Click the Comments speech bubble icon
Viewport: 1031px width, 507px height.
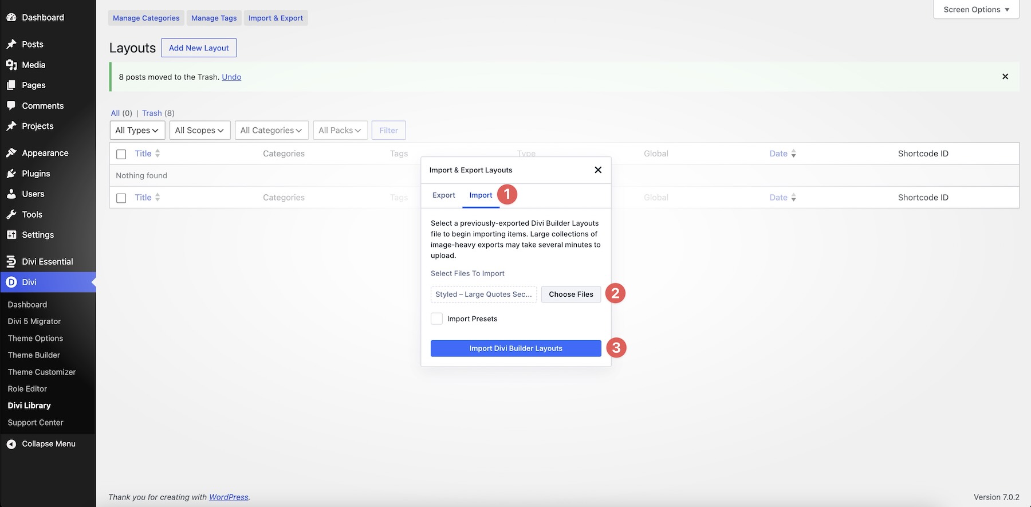[x=11, y=105]
